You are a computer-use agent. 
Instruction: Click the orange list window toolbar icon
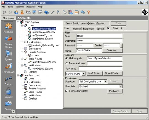77,12
